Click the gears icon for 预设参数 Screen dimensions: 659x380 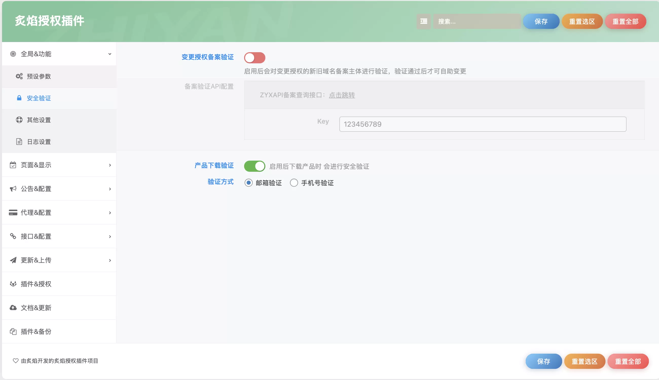pyautogui.click(x=19, y=76)
